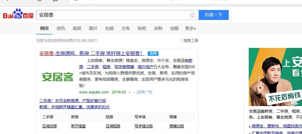
Task: Open the 区域找房 link
Action: [50, 126]
